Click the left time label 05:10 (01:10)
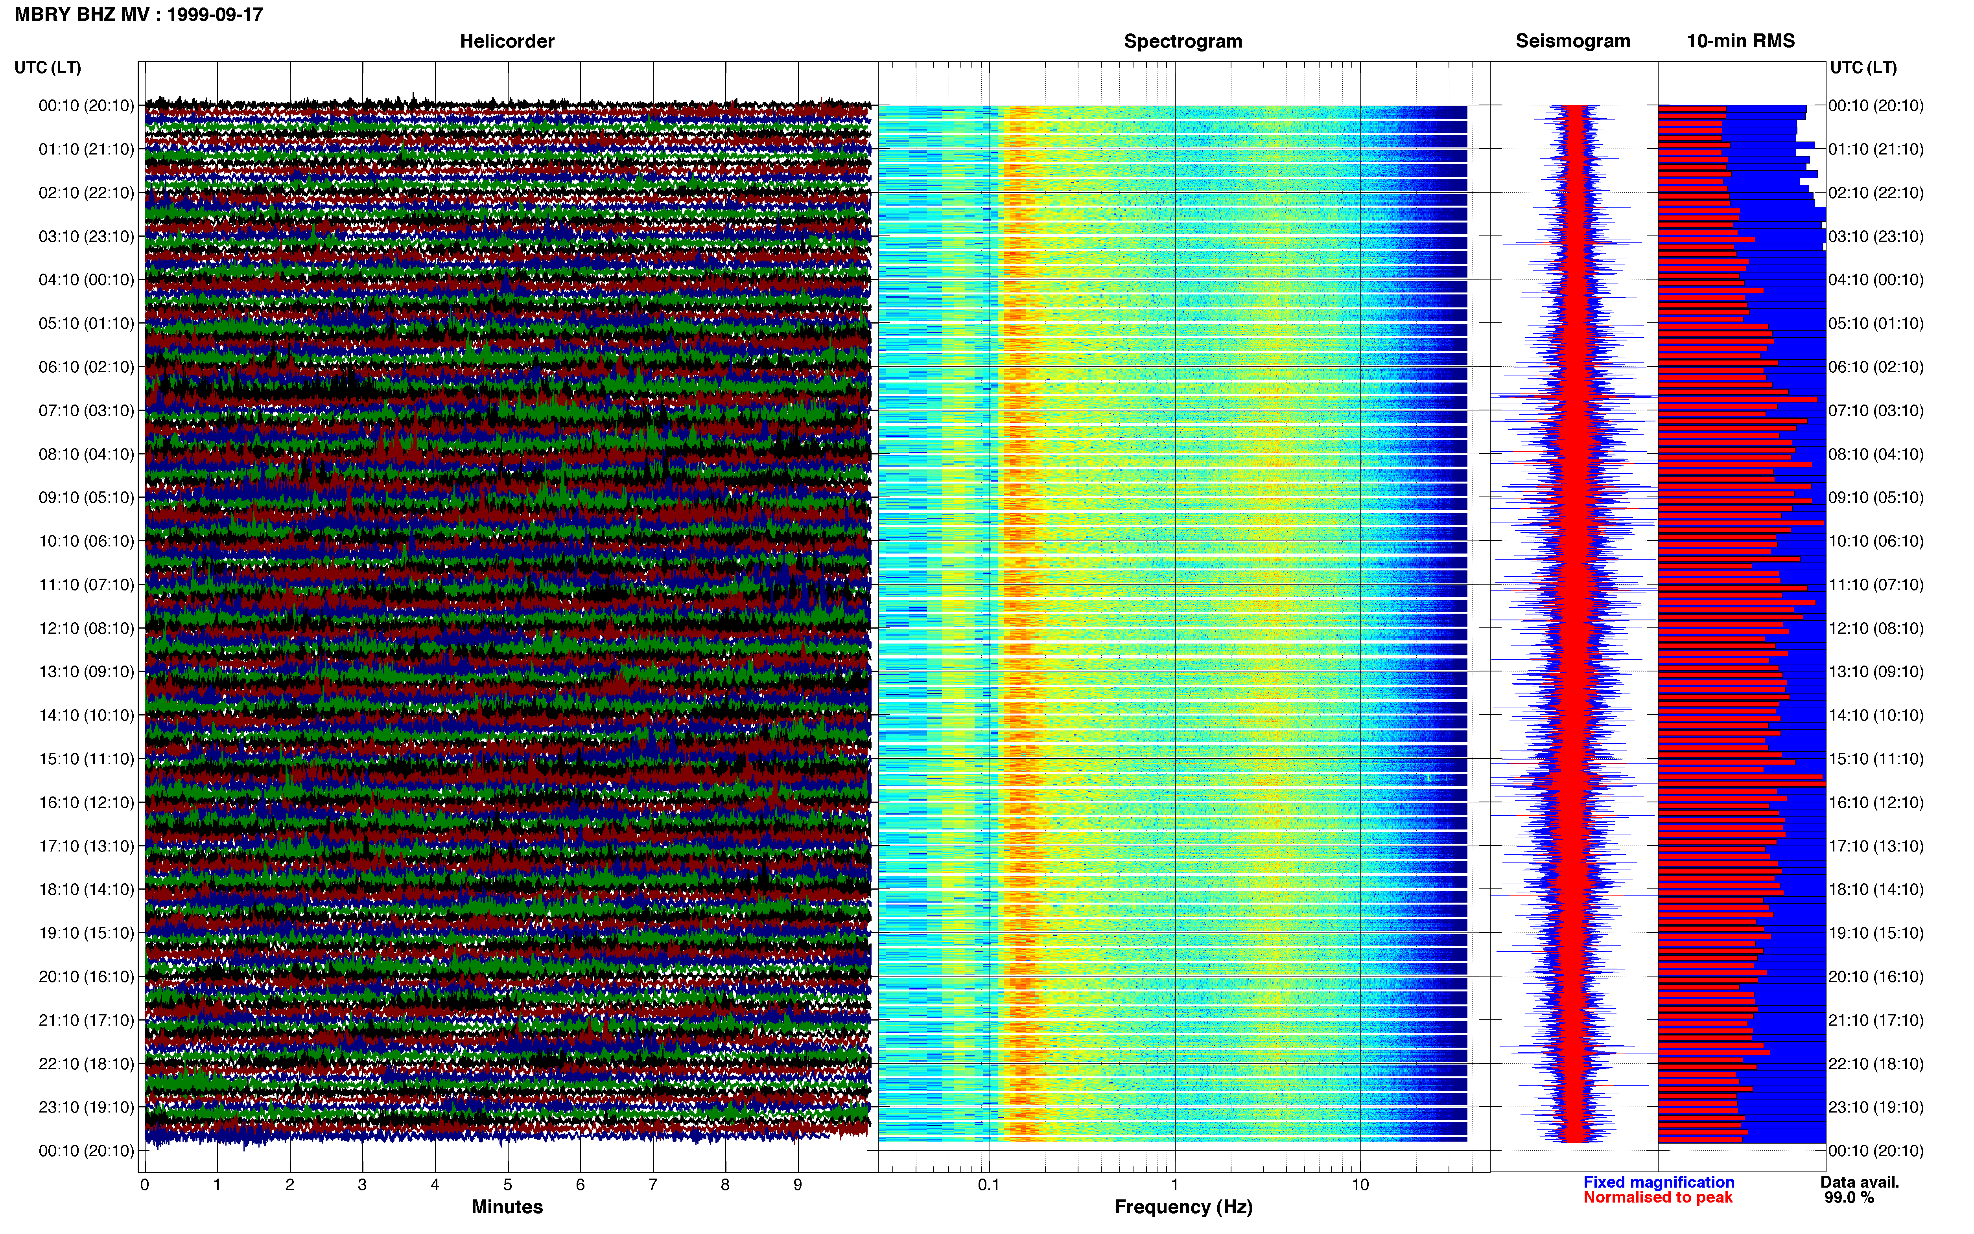This screenshot has height=1234, width=1974. pos(87,323)
